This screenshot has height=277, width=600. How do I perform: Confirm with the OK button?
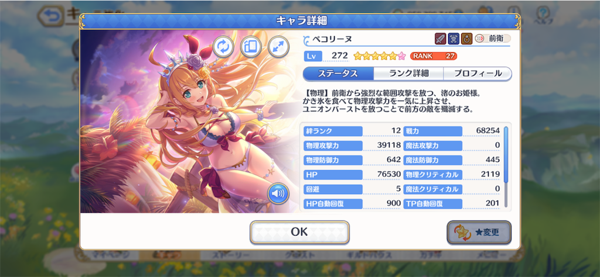click(299, 232)
